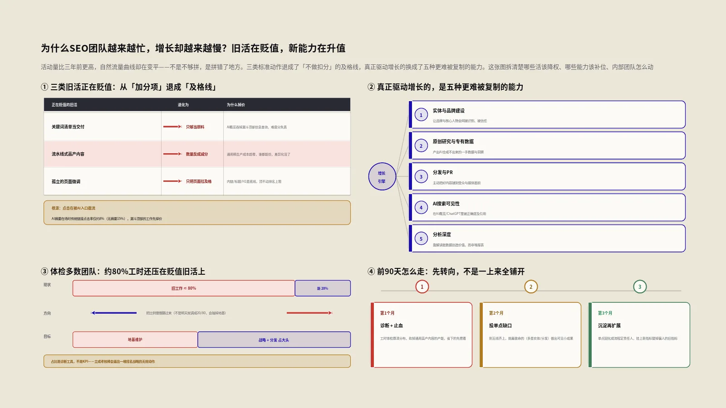Click the 战略 + 分发 占大头 bar
The width and height of the screenshot is (726, 408).
pyautogui.click(x=274, y=340)
